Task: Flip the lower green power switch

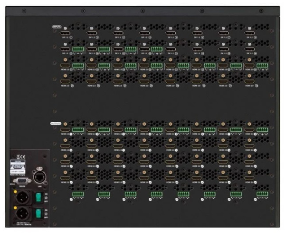Action: point(38,214)
